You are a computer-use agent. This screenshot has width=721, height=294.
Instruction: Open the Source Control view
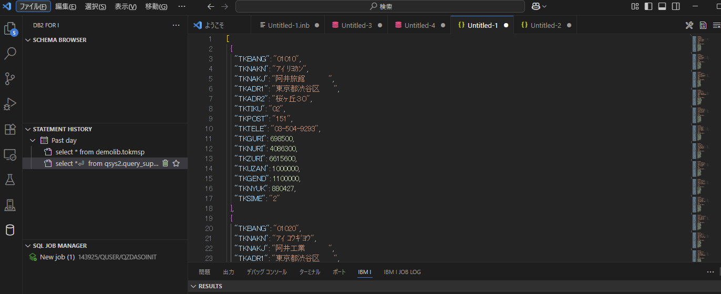point(11,79)
